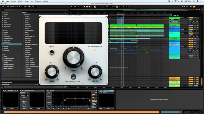The image size is (204, 114).
Task: Select the COMPRESOR collection
Action: 7,24
